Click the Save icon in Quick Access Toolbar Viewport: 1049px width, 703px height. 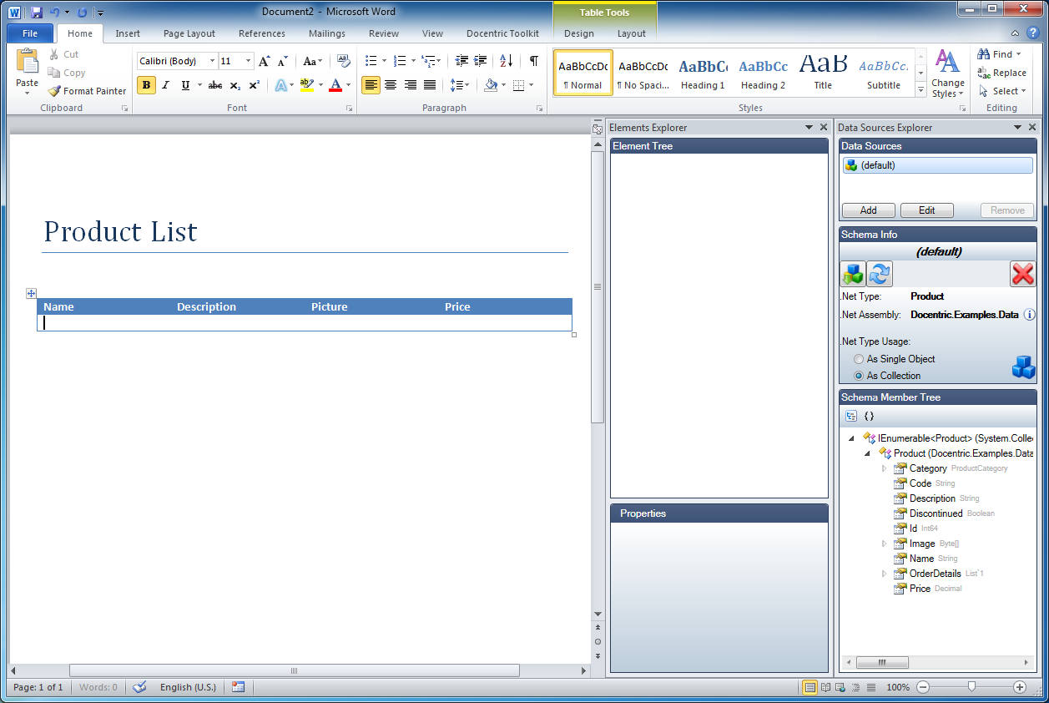[x=36, y=13]
